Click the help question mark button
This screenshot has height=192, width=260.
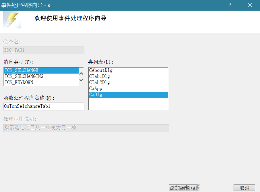[230, 5]
